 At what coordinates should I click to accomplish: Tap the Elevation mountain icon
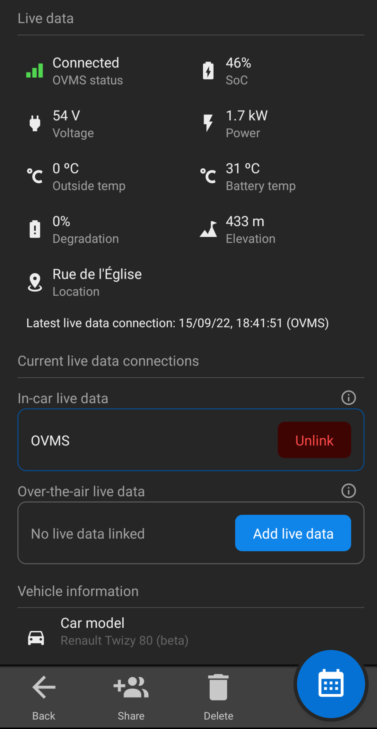point(209,229)
